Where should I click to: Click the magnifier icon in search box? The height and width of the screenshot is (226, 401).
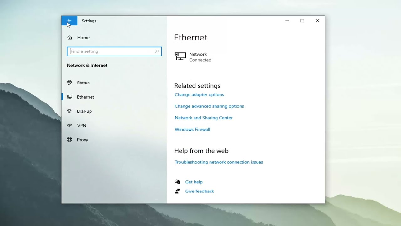pos(157,51)
